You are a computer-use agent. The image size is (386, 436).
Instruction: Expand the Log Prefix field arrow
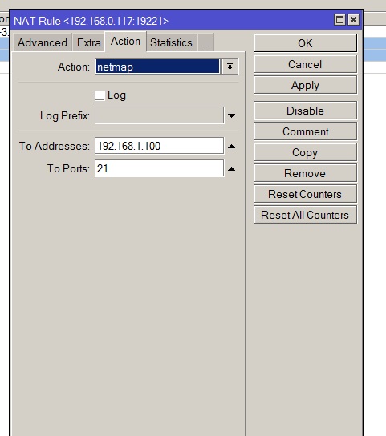(231, 115)
